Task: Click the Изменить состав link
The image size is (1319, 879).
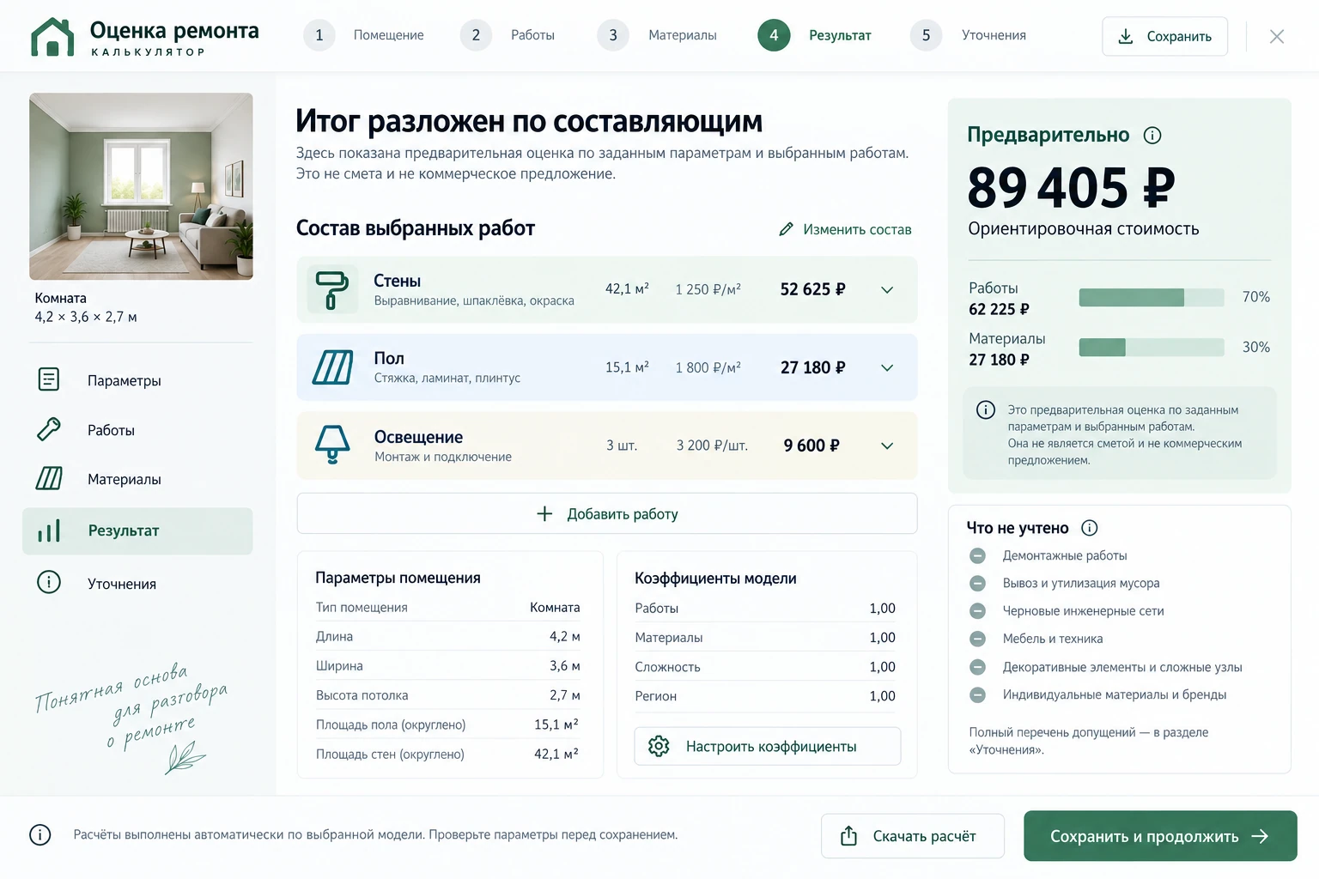Action: 845,229
